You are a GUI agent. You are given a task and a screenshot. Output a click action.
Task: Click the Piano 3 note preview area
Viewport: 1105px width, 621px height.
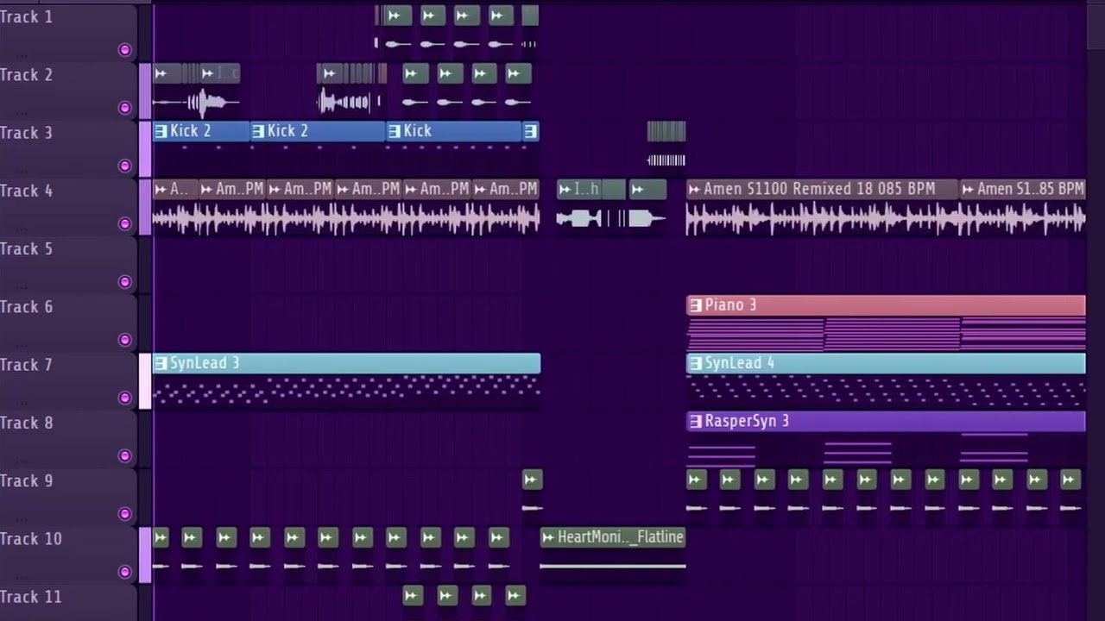click(x=886, y=334)
